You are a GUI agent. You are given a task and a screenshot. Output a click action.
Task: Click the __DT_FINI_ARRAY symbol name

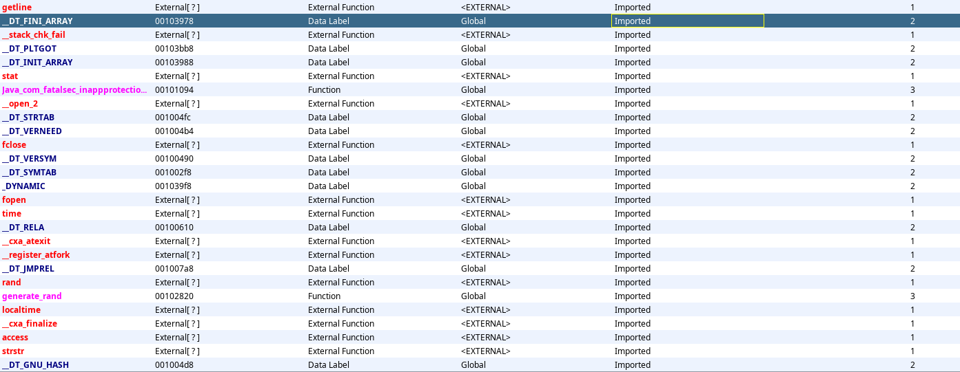coord(37,21)
